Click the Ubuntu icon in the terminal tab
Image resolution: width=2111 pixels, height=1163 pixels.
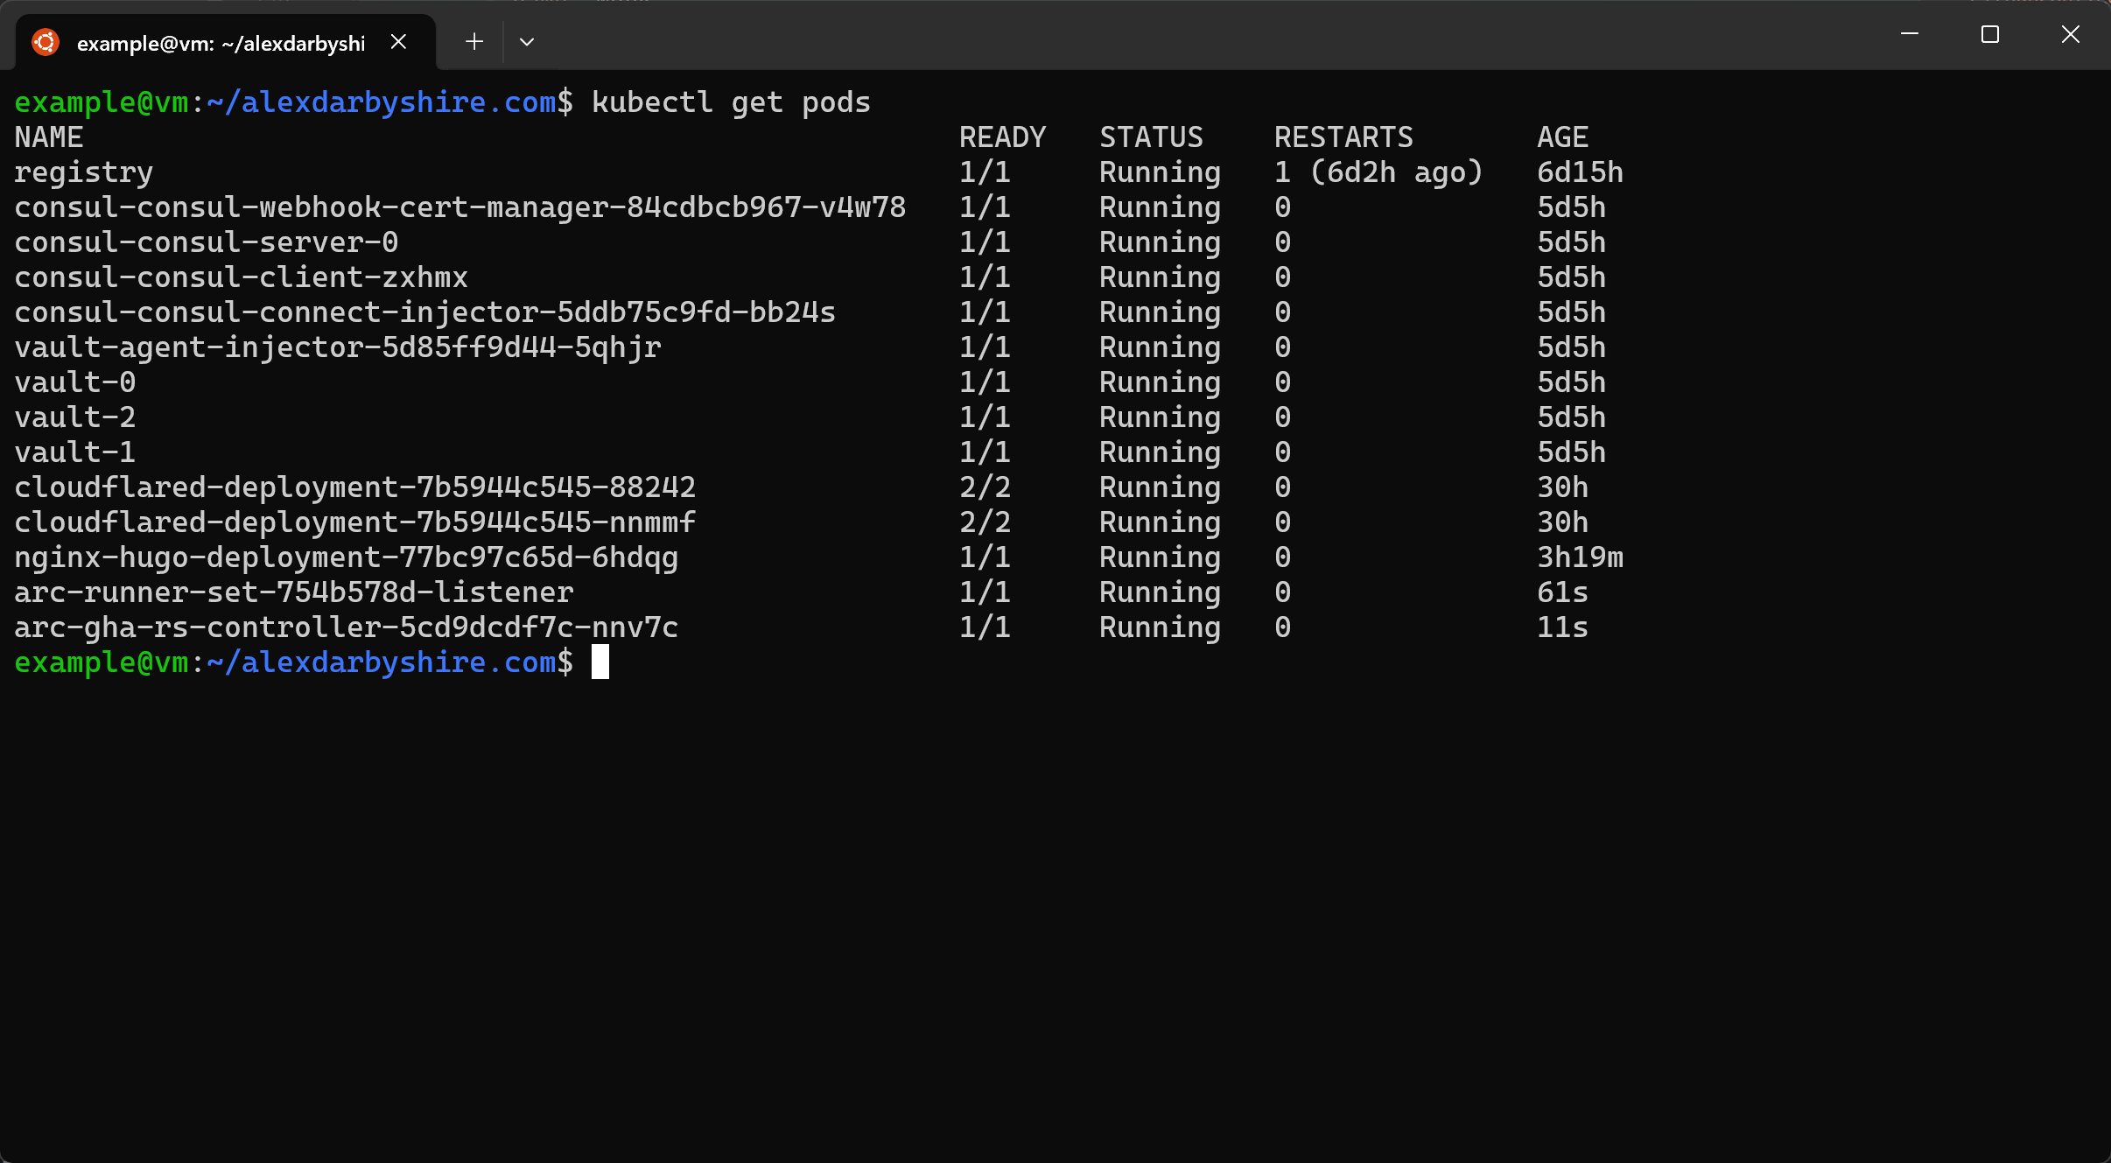46,42
